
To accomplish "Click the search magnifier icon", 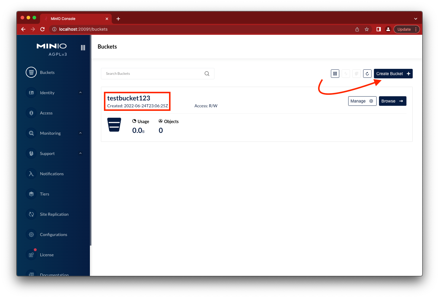I will pos(207,74).
